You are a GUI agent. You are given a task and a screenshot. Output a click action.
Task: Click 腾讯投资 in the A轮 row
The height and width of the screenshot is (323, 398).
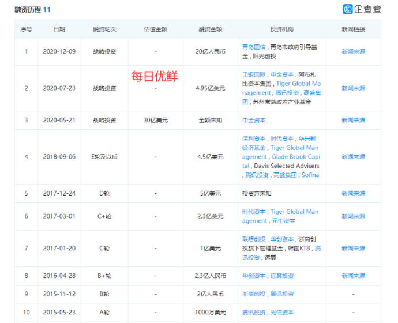[x=254, y=312]
